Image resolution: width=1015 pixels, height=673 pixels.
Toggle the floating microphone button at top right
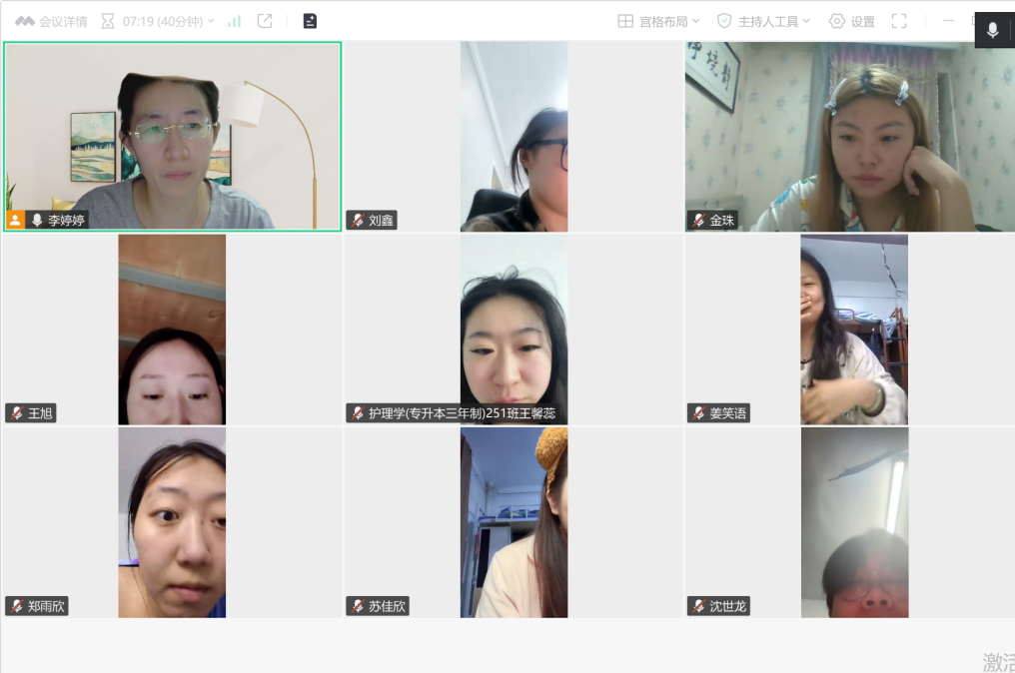(x=992, y=30)
